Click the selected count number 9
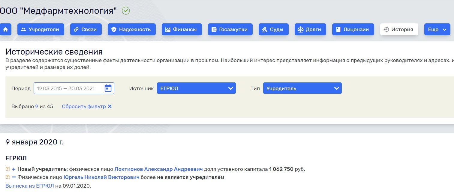Viewport: 454px width, 193px height. pyautogui.click(x=37, y=106)
